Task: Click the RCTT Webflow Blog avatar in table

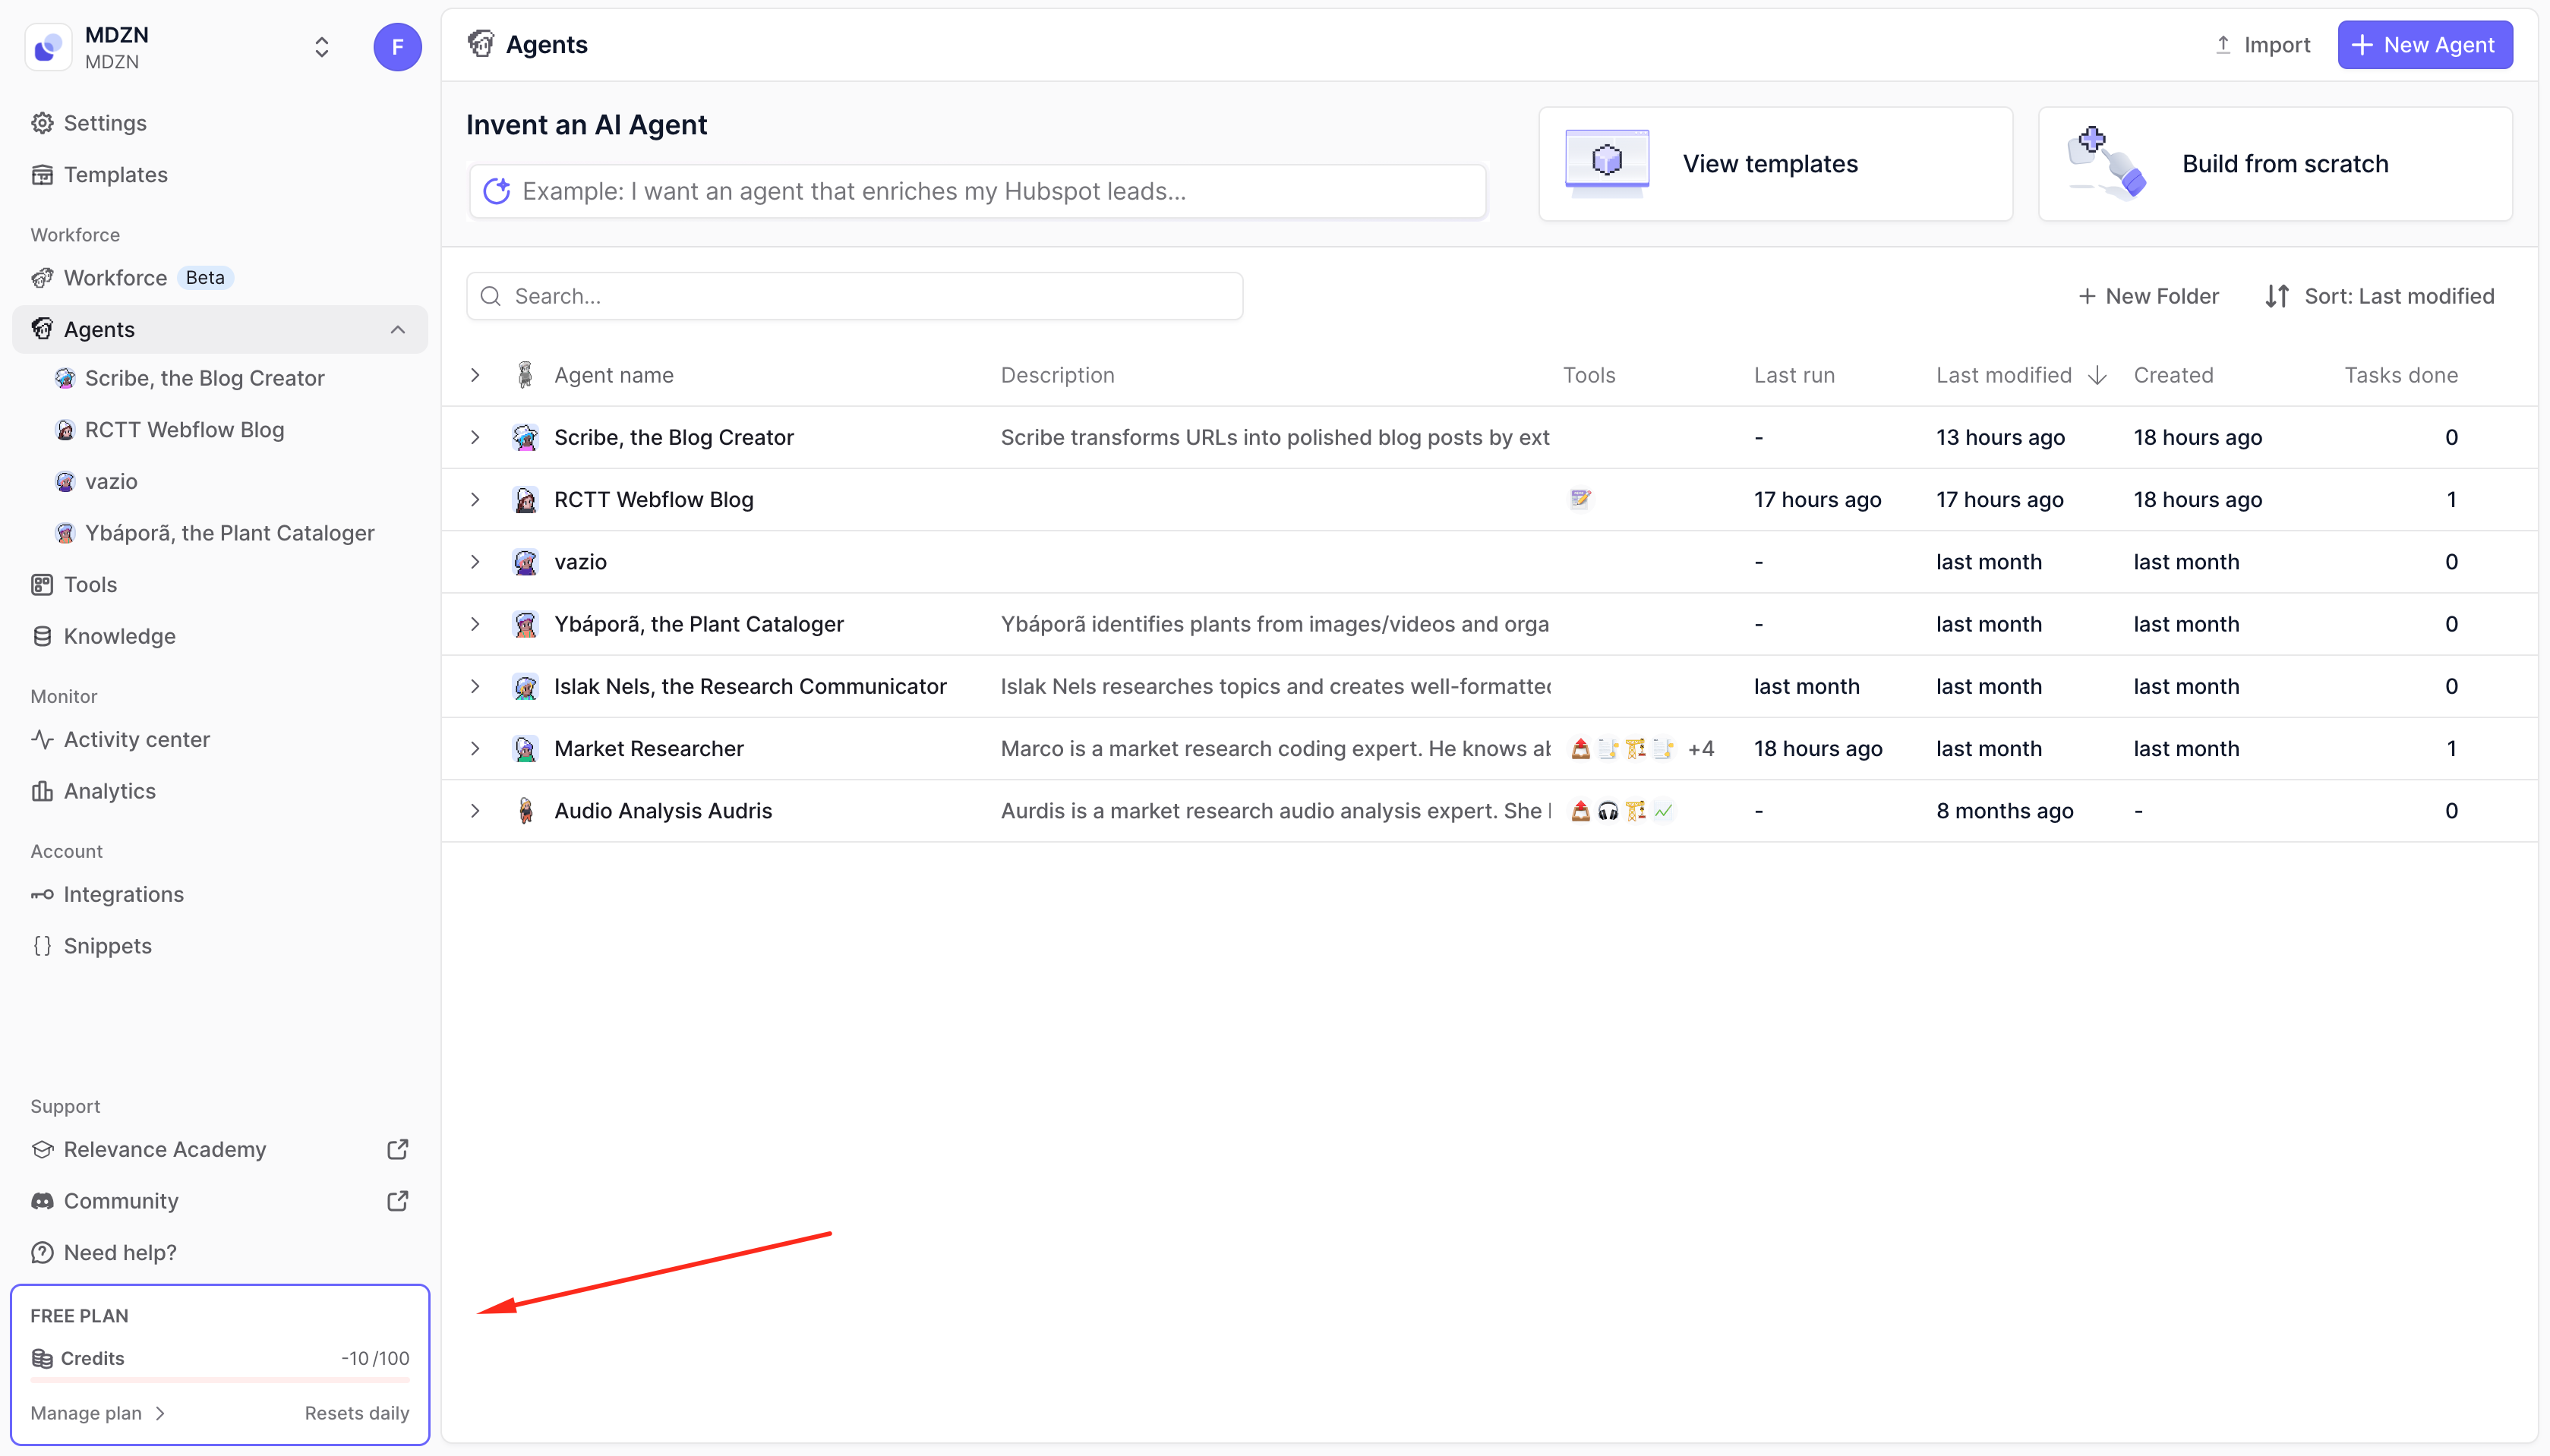Action: (x=525, y=499)
